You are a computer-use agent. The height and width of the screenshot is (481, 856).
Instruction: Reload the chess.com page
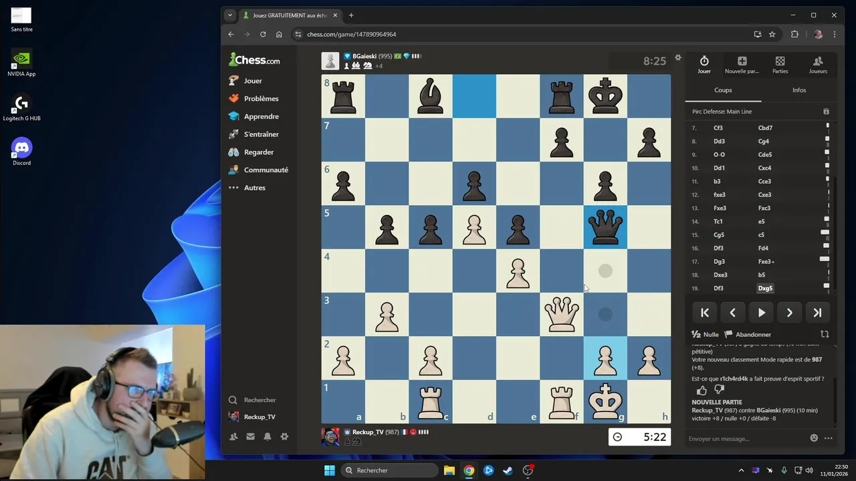263,34
